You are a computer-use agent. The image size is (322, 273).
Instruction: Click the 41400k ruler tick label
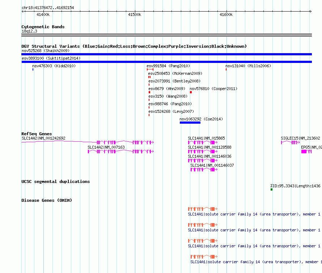pos(43,14)
